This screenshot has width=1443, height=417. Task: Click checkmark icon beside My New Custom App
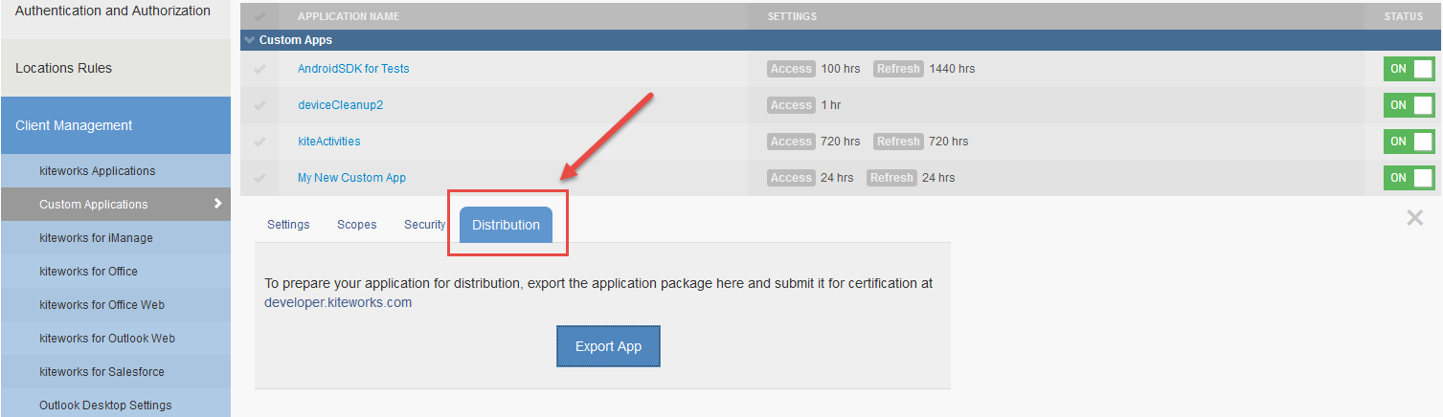tap(259, 178)
